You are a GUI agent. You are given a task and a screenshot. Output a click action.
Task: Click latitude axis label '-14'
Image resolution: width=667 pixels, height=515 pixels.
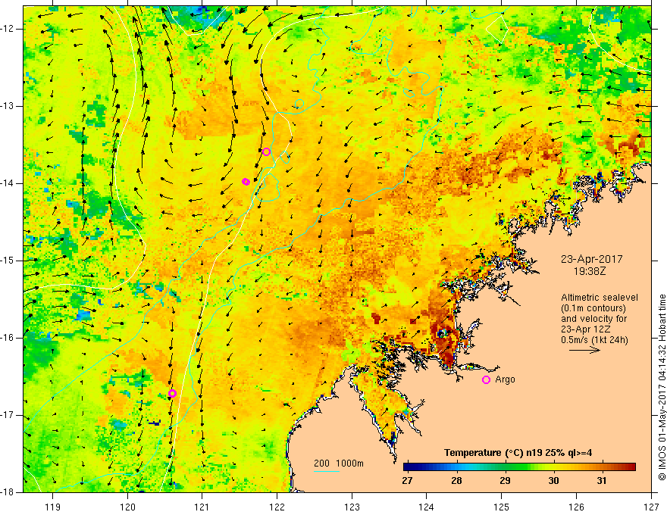coord(8,183)
